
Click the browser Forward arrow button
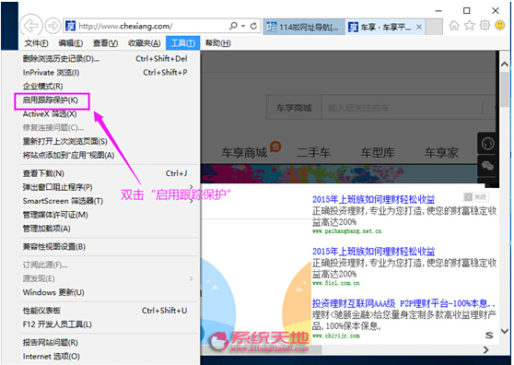(53, 26)
